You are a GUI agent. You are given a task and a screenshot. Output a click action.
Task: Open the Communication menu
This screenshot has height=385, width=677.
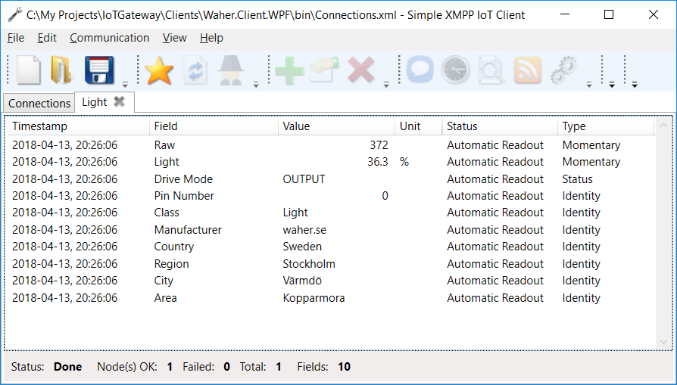point(109,38)
